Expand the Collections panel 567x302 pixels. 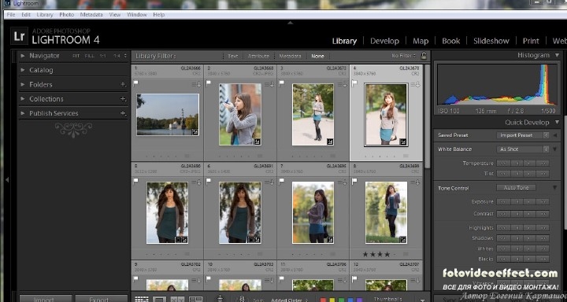[x=23, y=99]
